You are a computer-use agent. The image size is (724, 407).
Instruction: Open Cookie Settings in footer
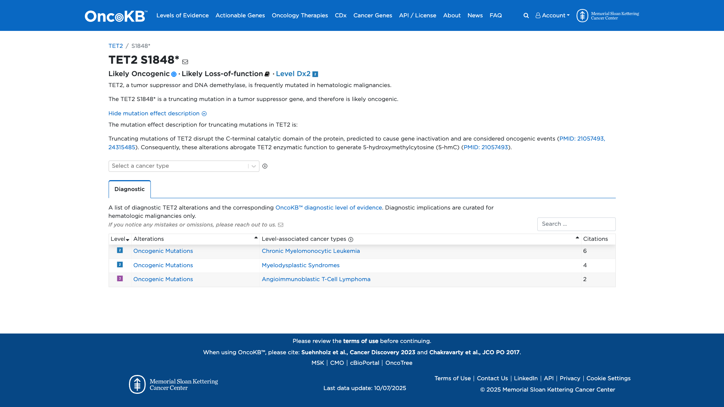click(608, 378)
